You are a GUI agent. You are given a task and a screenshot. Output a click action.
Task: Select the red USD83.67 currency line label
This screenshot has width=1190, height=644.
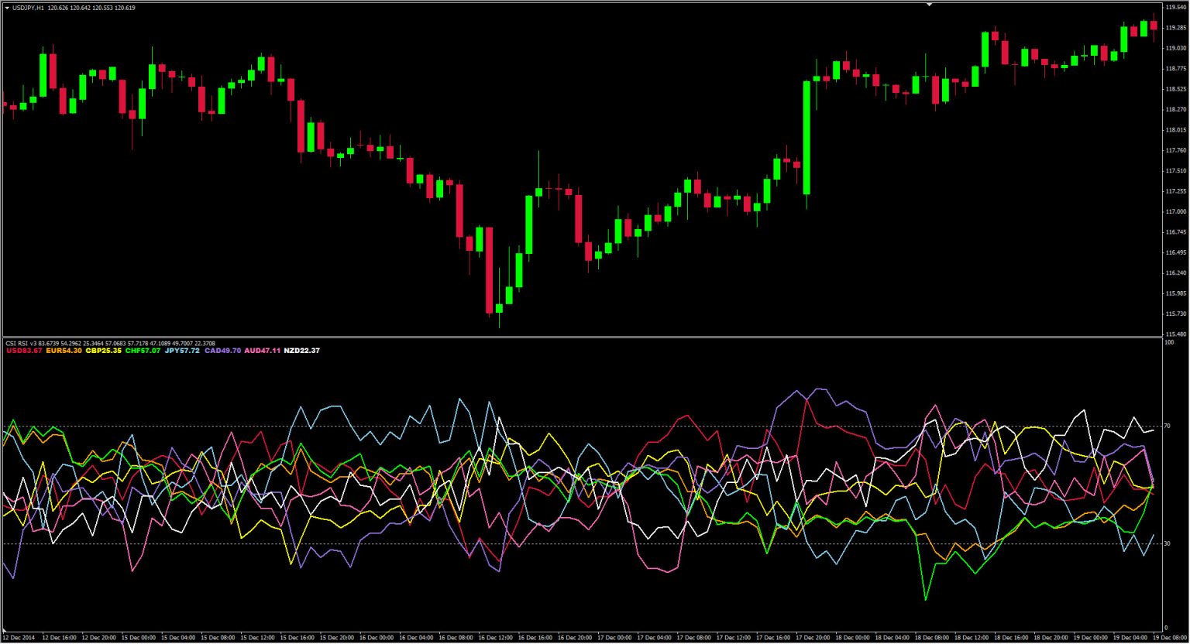point(24,350)
